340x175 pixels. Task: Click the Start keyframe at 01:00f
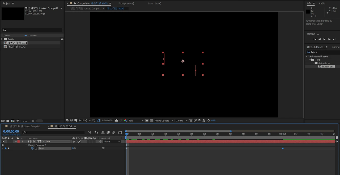coord(283,149)
